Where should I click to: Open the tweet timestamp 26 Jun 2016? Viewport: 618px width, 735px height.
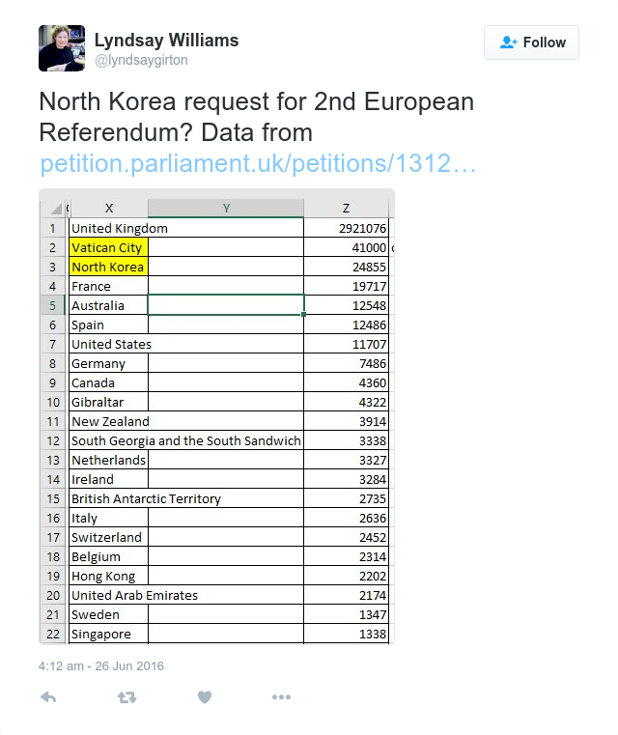101,666
